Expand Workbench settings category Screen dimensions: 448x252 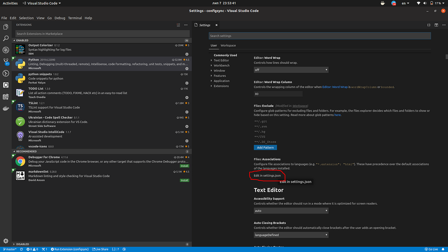pos(221,65)
